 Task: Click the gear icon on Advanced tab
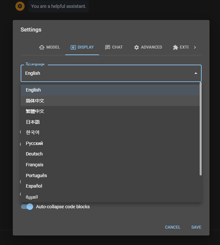pos(137,47)
